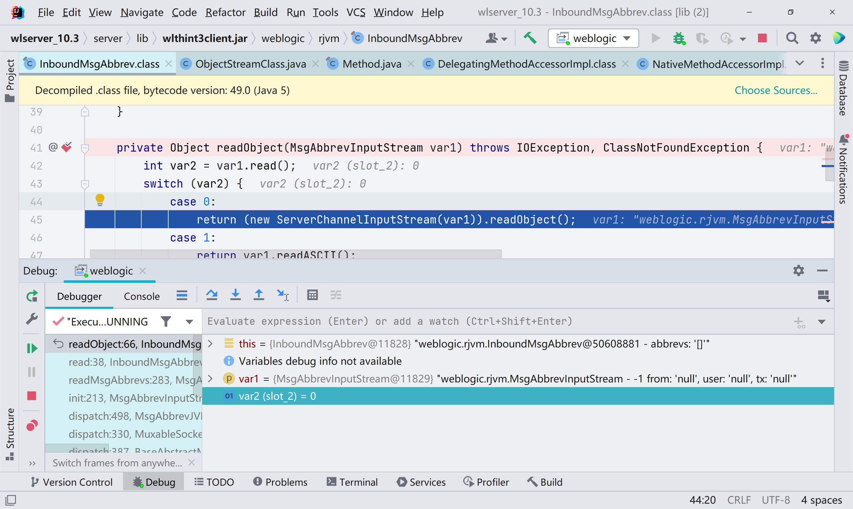Image resolution: width=853 pixels, height=509 pixels.
Task: Click the Choose Sources link
Action: point(776,90)
